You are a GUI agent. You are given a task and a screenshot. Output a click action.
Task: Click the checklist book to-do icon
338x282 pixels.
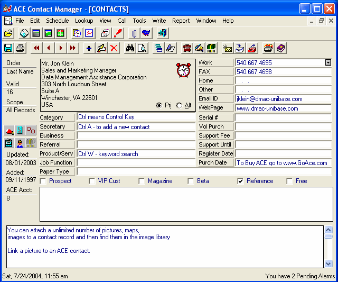point(89,33)
